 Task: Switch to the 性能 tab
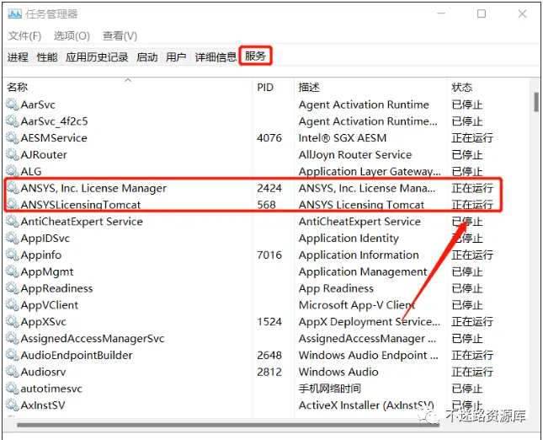[47, 56]
